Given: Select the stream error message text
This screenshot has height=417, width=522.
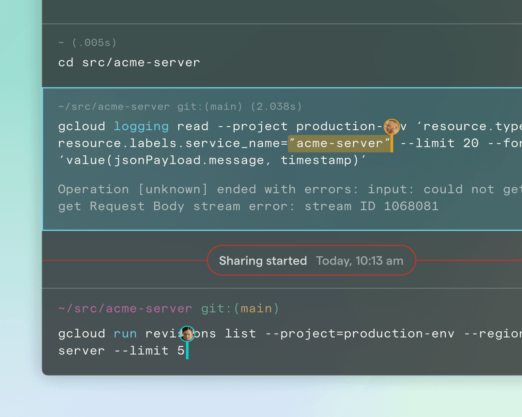Looking at the screenshot, I should pyautogui.click(x=248, y=206).
